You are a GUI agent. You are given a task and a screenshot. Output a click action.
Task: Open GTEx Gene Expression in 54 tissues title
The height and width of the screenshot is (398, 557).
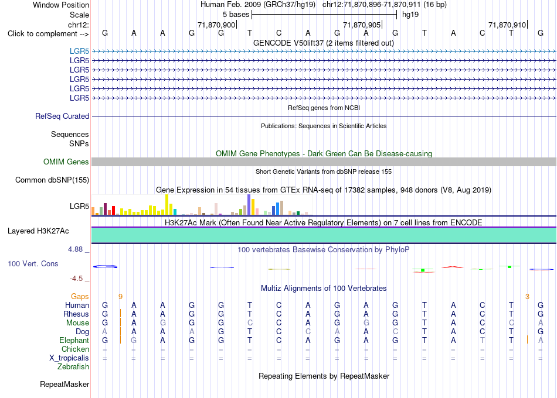(324, 190)
